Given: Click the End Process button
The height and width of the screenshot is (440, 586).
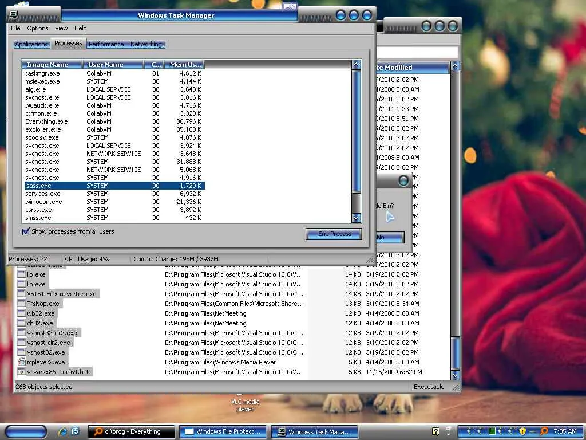Looking at the screenshot, I should (334, 234).
